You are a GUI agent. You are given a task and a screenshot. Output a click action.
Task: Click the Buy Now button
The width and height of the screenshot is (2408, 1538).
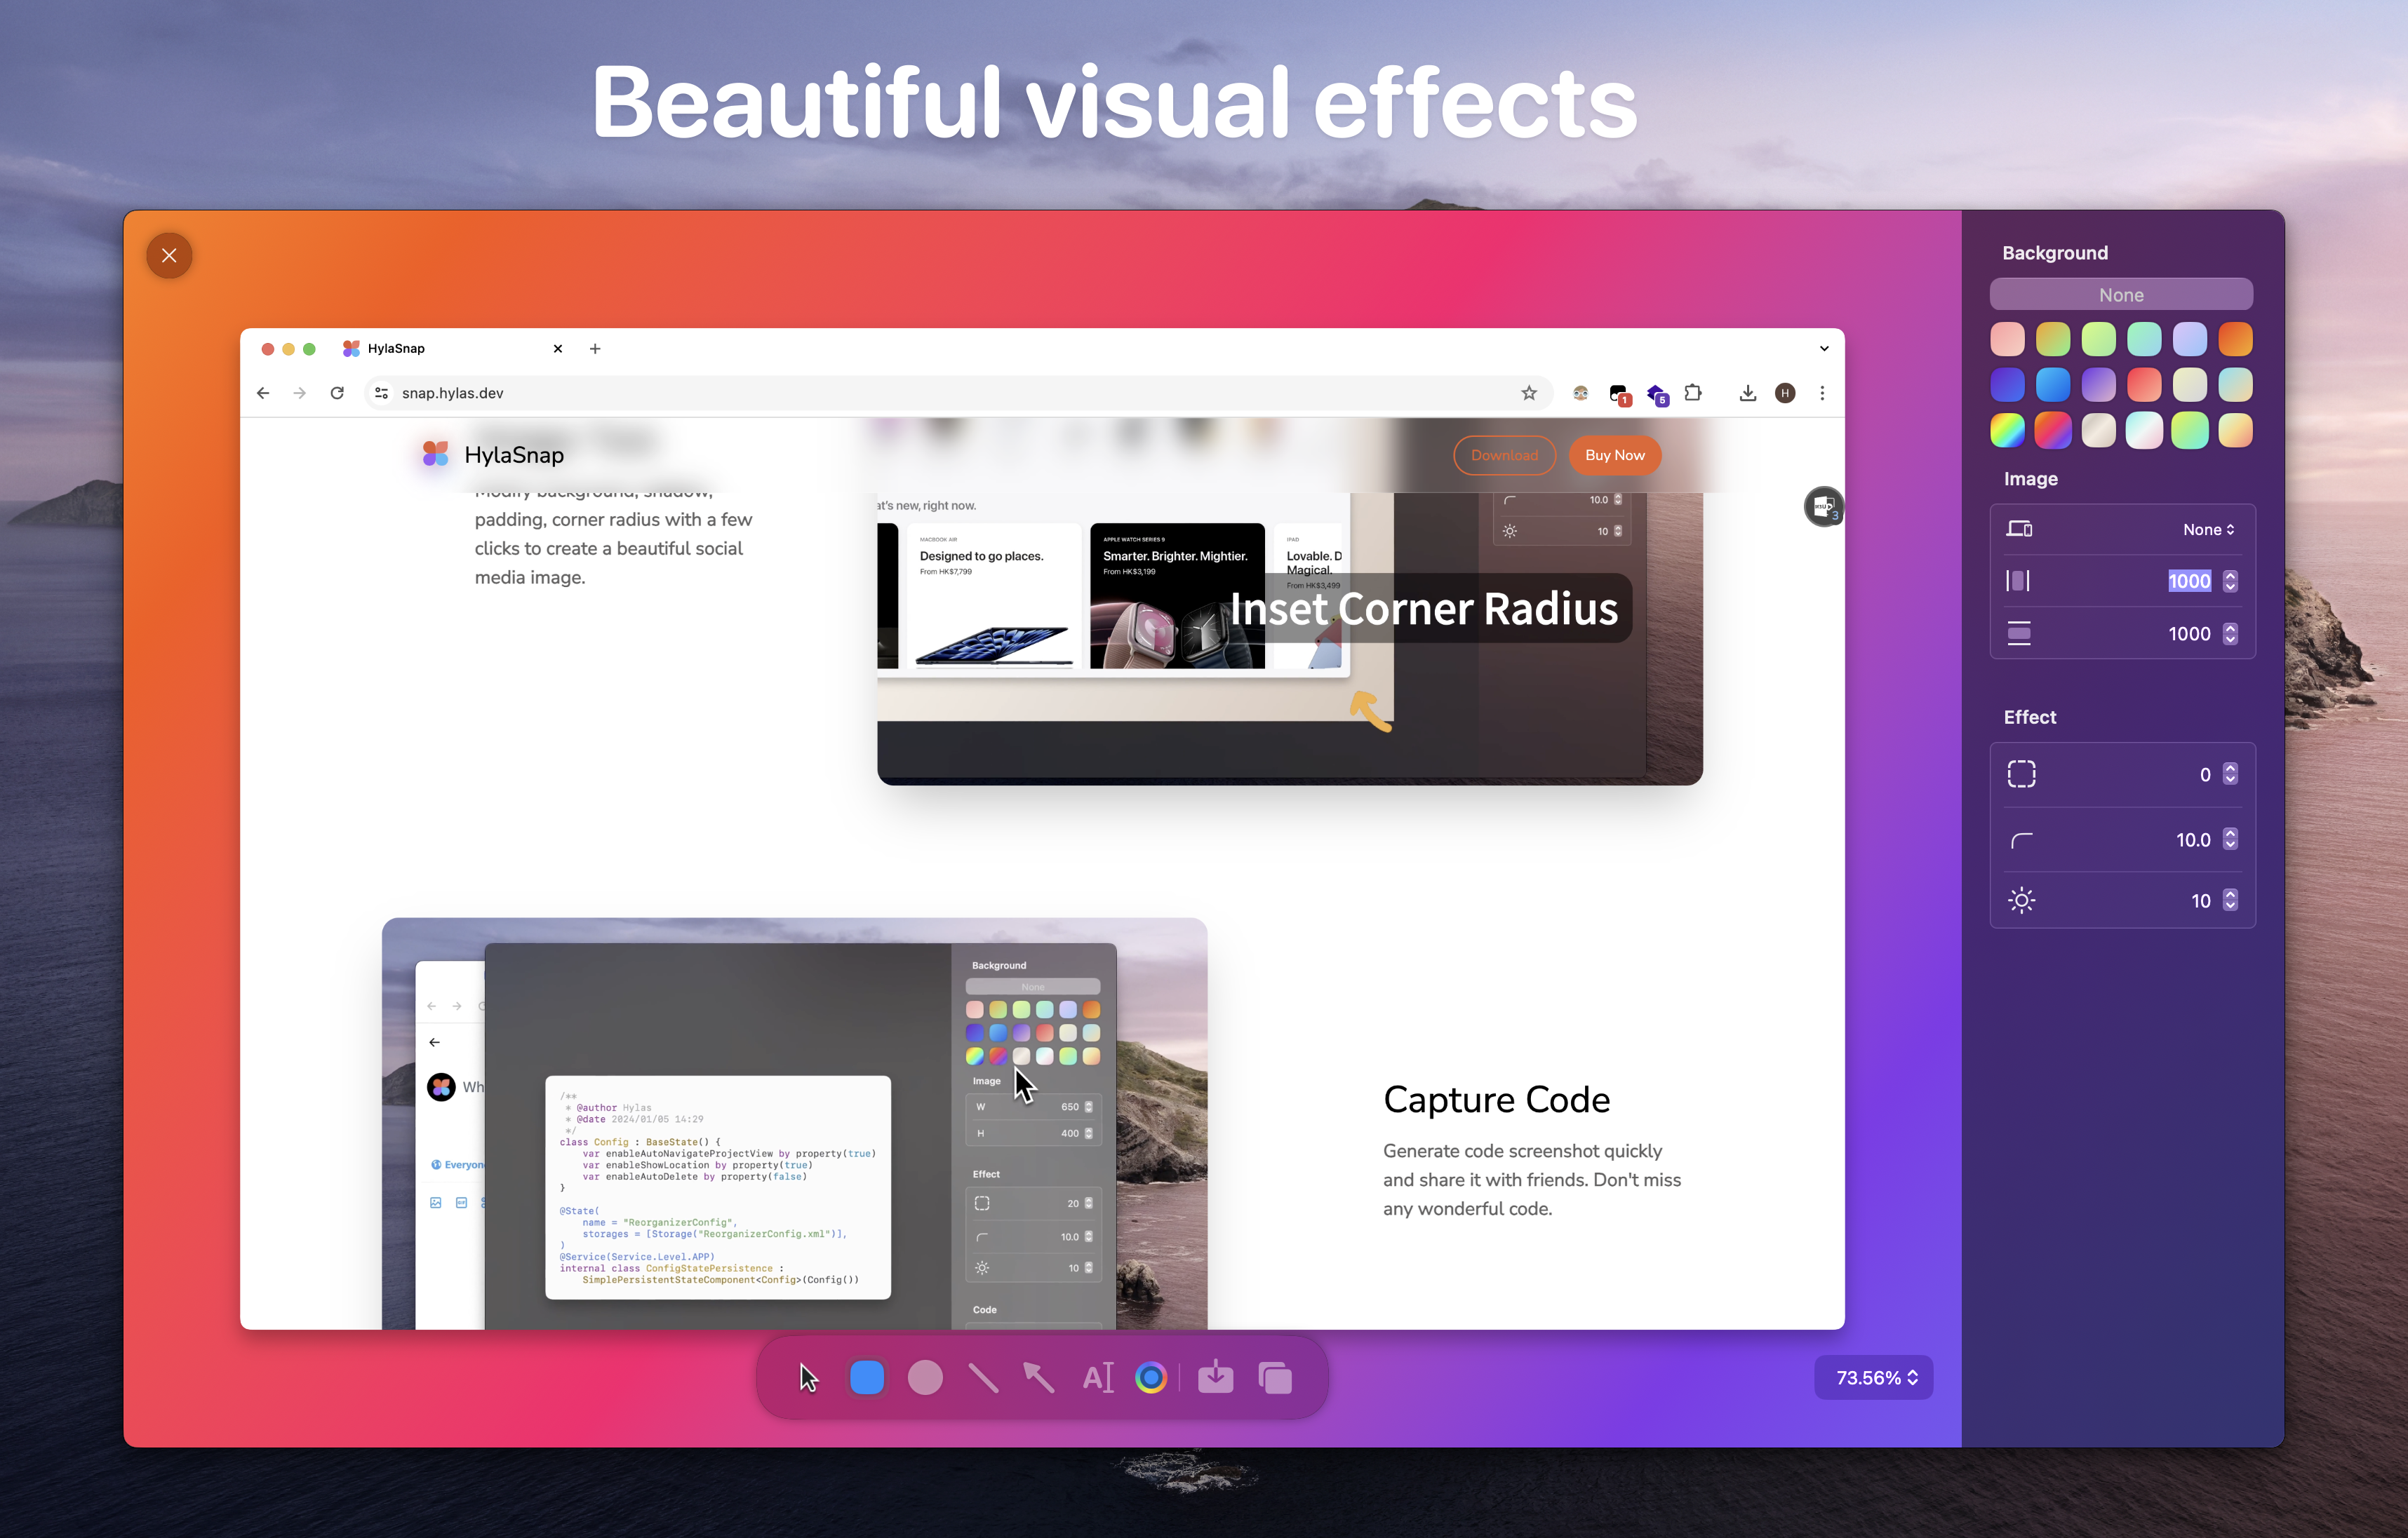pyautogui.click(x=1614, y=454)
